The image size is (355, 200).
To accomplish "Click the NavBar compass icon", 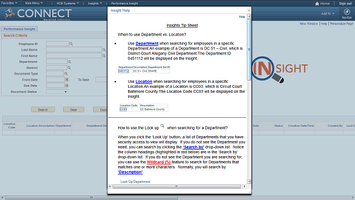I will [x=347, y=12].
